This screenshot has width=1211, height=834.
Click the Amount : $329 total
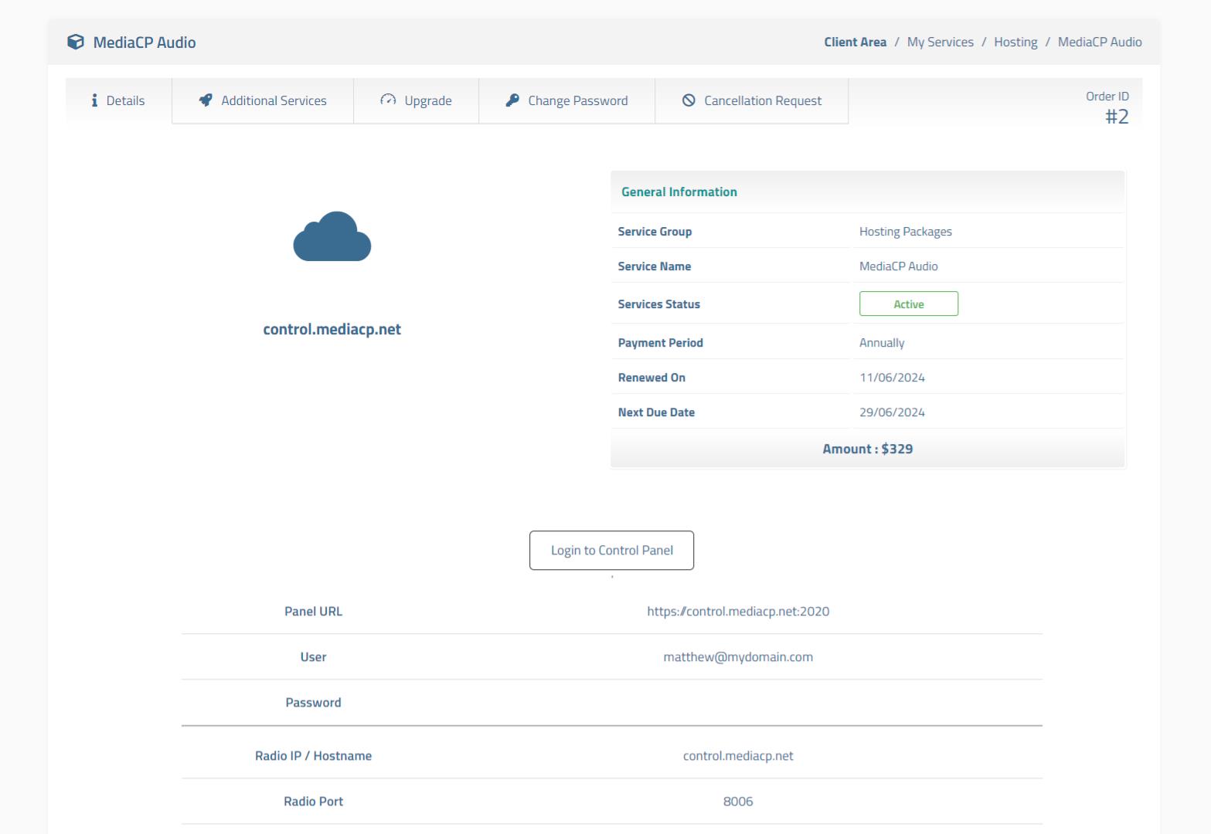867,449
